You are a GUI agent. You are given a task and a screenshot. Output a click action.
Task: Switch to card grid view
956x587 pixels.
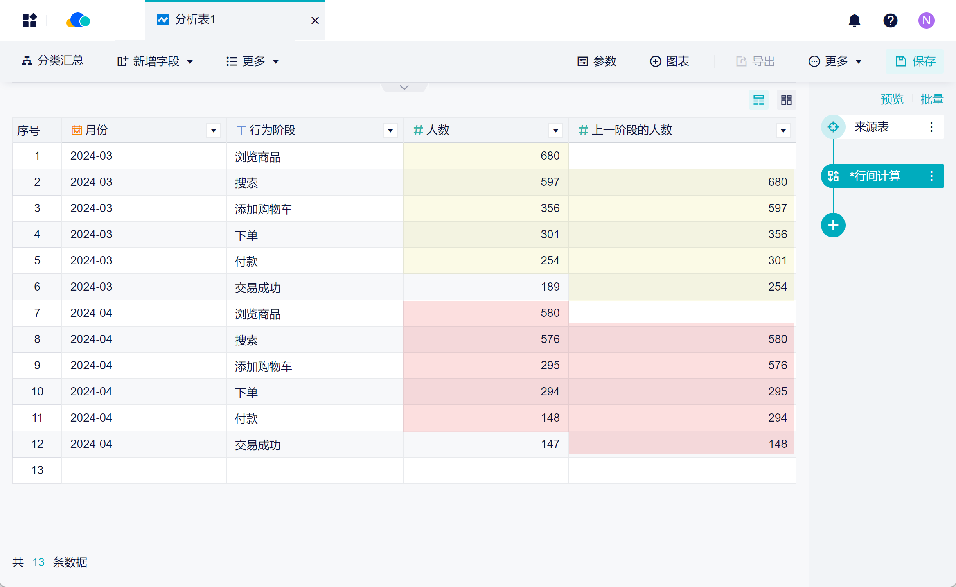click(786, 100)
